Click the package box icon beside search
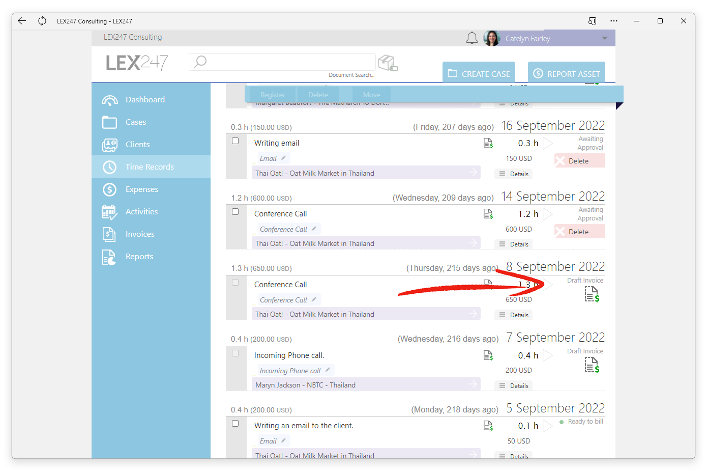Viewport: 707px width, 471px height. tap(388, 63)
